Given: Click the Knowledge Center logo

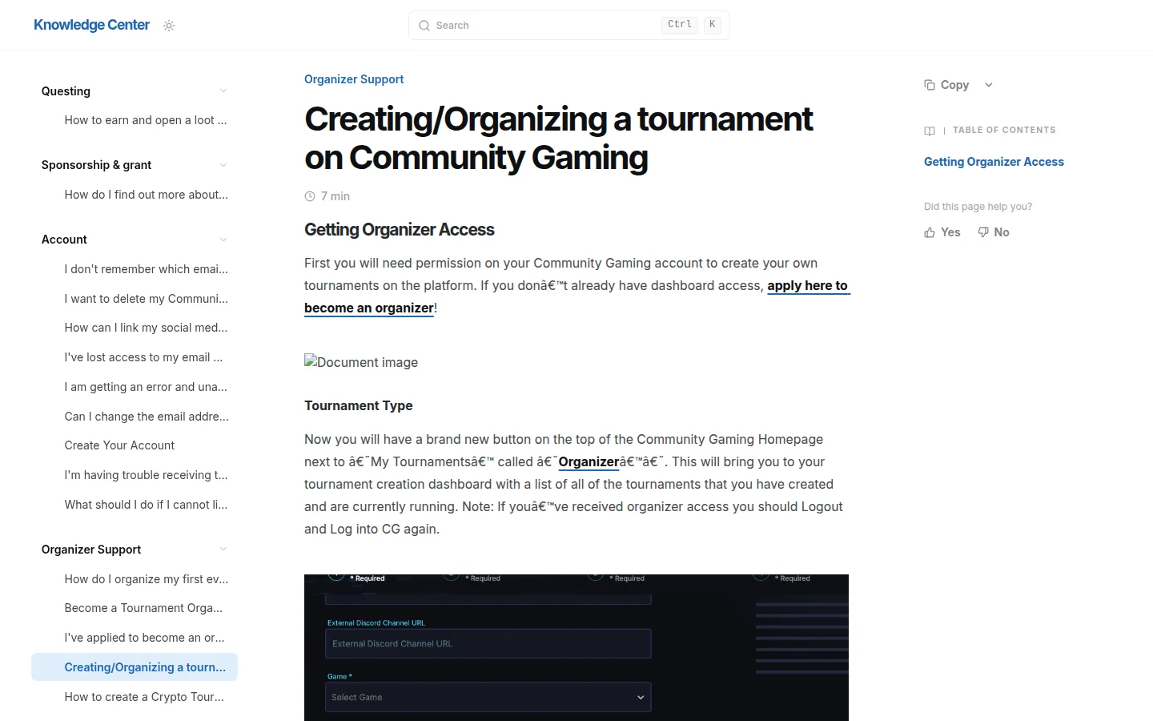Looking at the screenshot, I should point(91,25).
